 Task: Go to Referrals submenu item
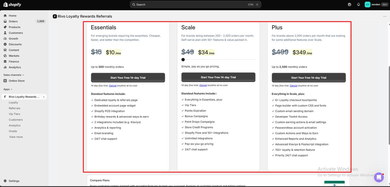(14, 108)
